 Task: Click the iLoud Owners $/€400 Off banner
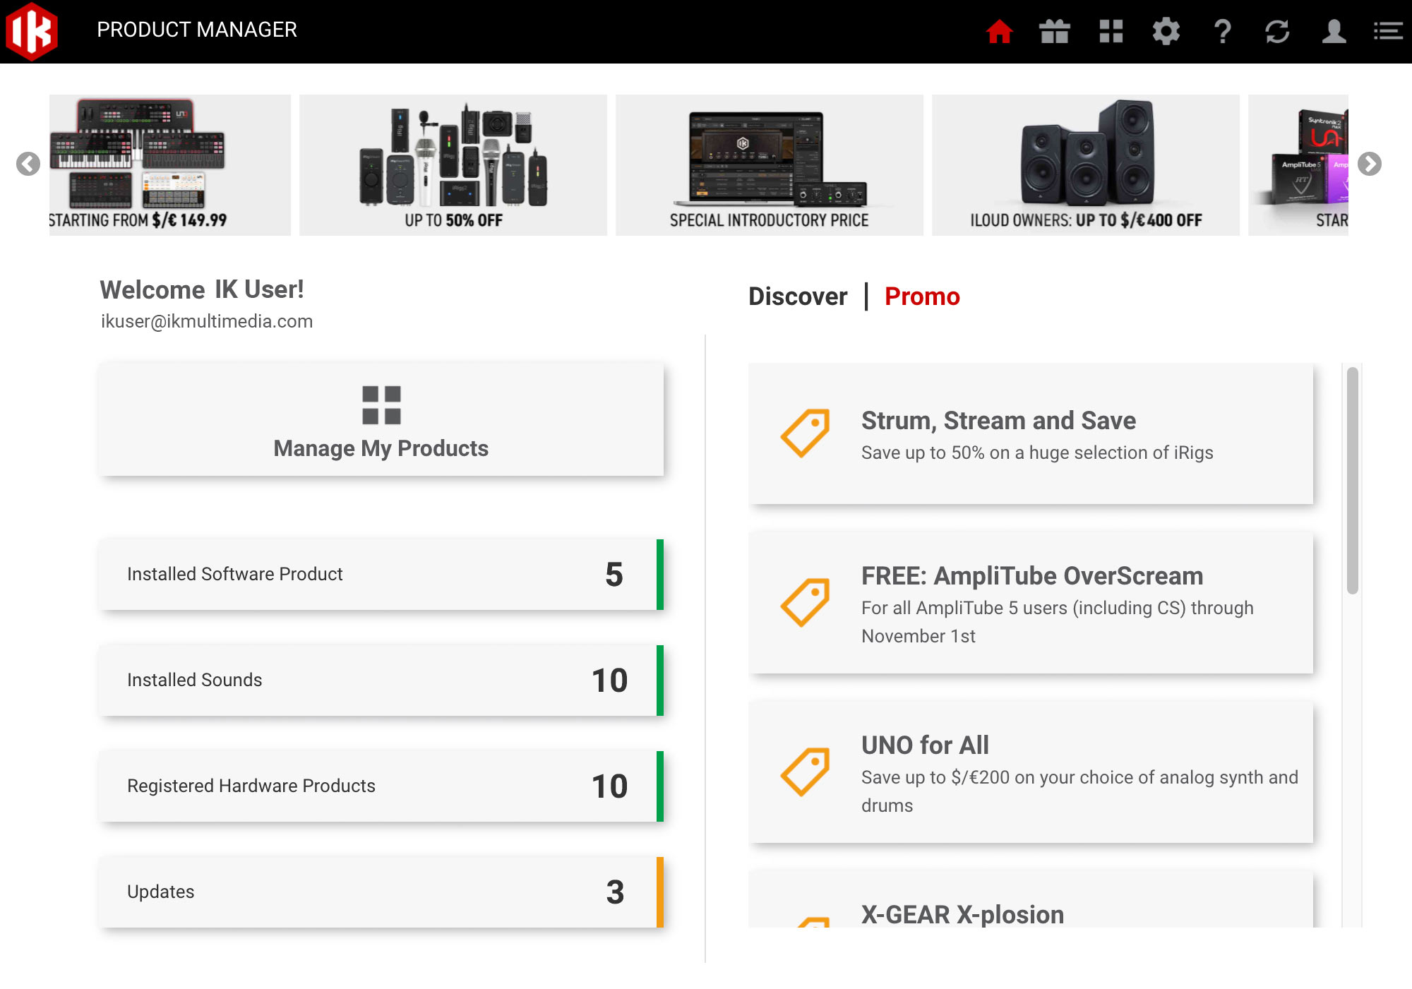[x=1086, y=165]
